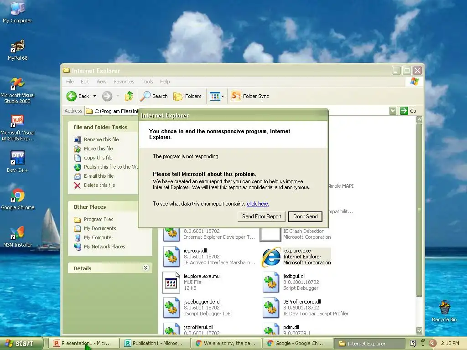The width and height of the screenshot is (467, 350).
Task: Select the jsdbgui.dll file icon
Action: click(271, 282)
